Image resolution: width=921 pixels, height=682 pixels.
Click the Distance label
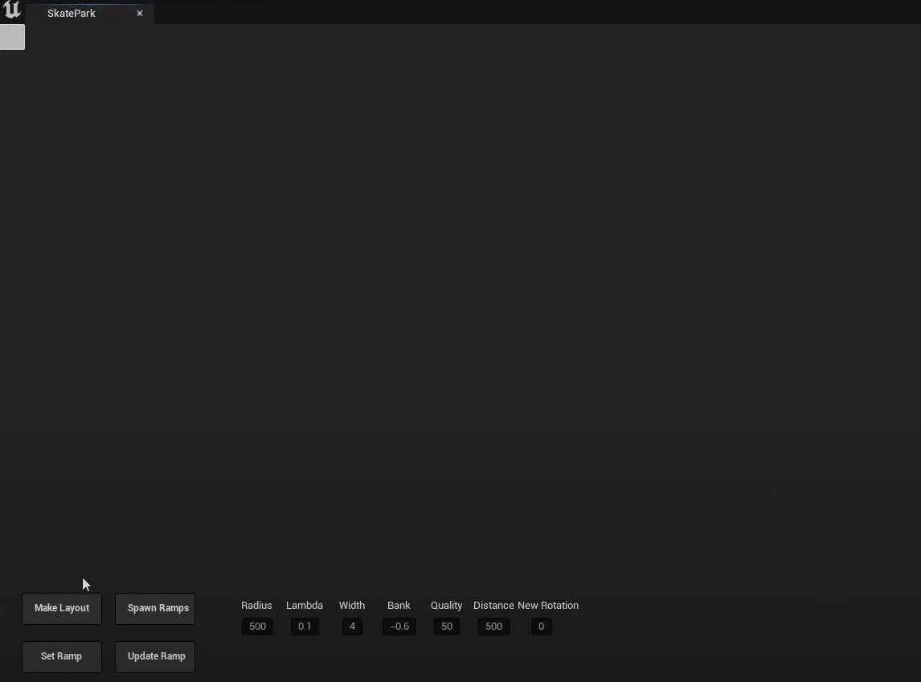[493, 605]
